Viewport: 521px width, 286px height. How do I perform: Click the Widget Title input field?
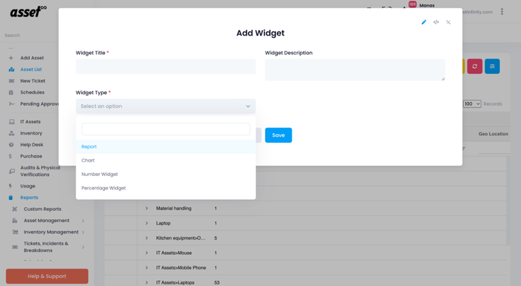pos(166,67)
